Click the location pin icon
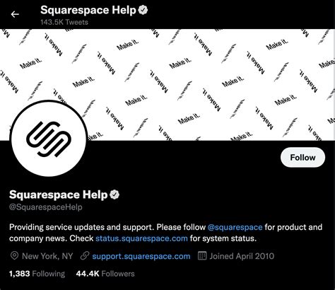335x290 pixels. click(x=14, y=256)
